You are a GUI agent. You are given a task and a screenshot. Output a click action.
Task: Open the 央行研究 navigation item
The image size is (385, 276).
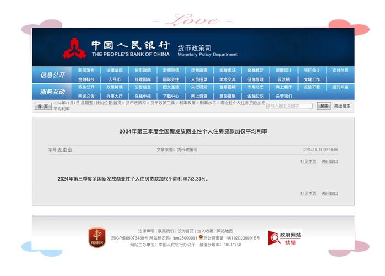(x=199, y=87)
